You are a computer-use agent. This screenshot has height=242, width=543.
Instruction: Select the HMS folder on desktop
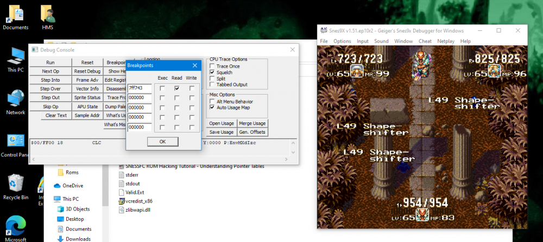coord(47,14)
